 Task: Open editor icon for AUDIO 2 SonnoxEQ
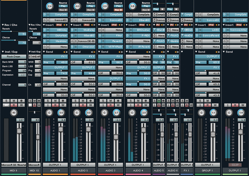tap(76, 20)
